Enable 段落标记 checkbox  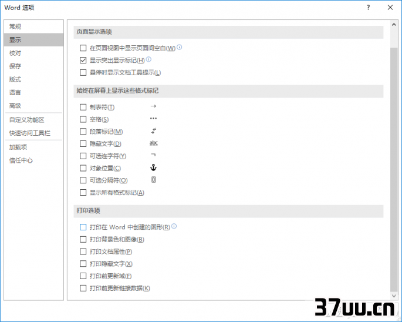click(83, 132)
